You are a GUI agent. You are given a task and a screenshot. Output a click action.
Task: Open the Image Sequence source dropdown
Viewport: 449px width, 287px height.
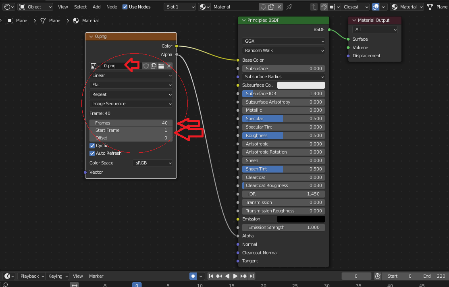(x=131, y=104)
